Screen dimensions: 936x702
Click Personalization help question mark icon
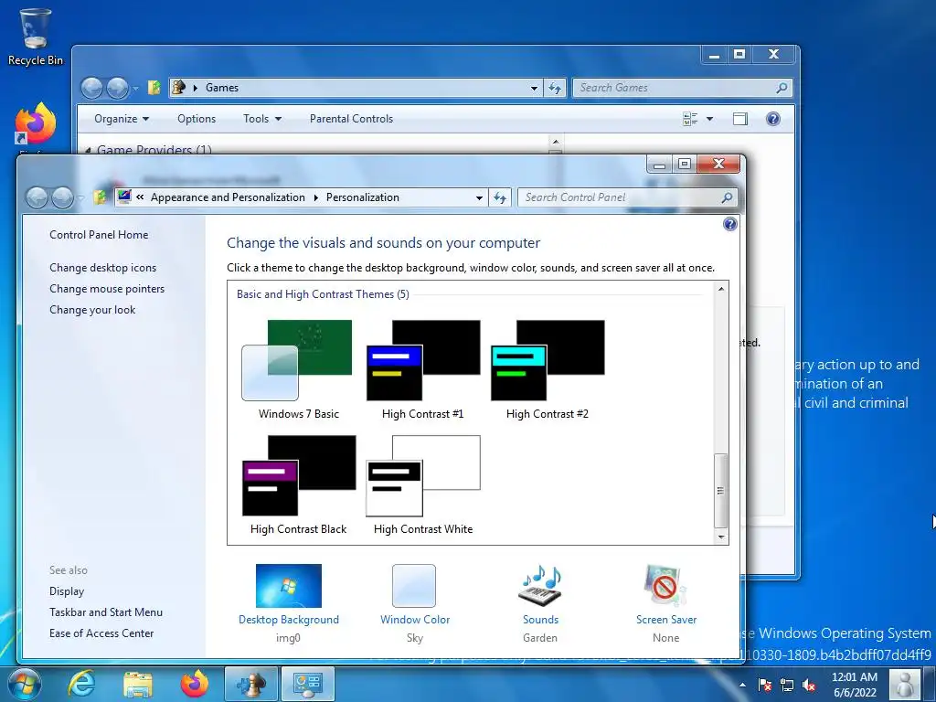(x=729, y=225)
